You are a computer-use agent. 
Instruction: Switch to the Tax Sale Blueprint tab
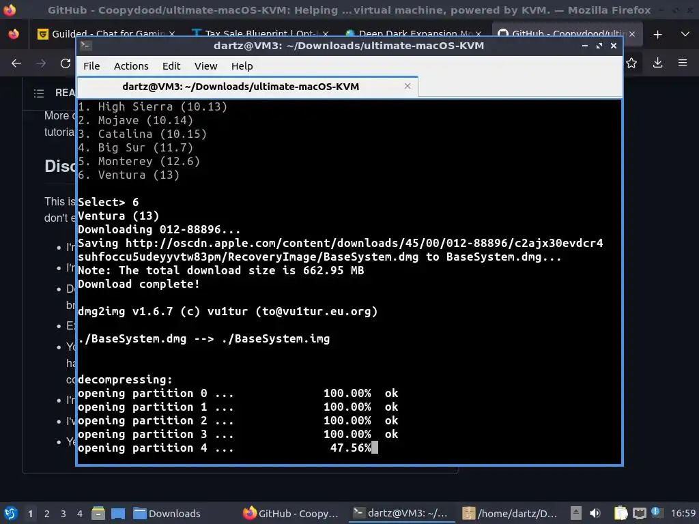pos(259,34)
